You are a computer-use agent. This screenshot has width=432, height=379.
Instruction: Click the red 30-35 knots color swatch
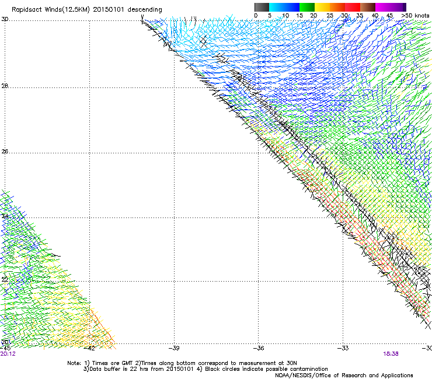coord(353,7)
